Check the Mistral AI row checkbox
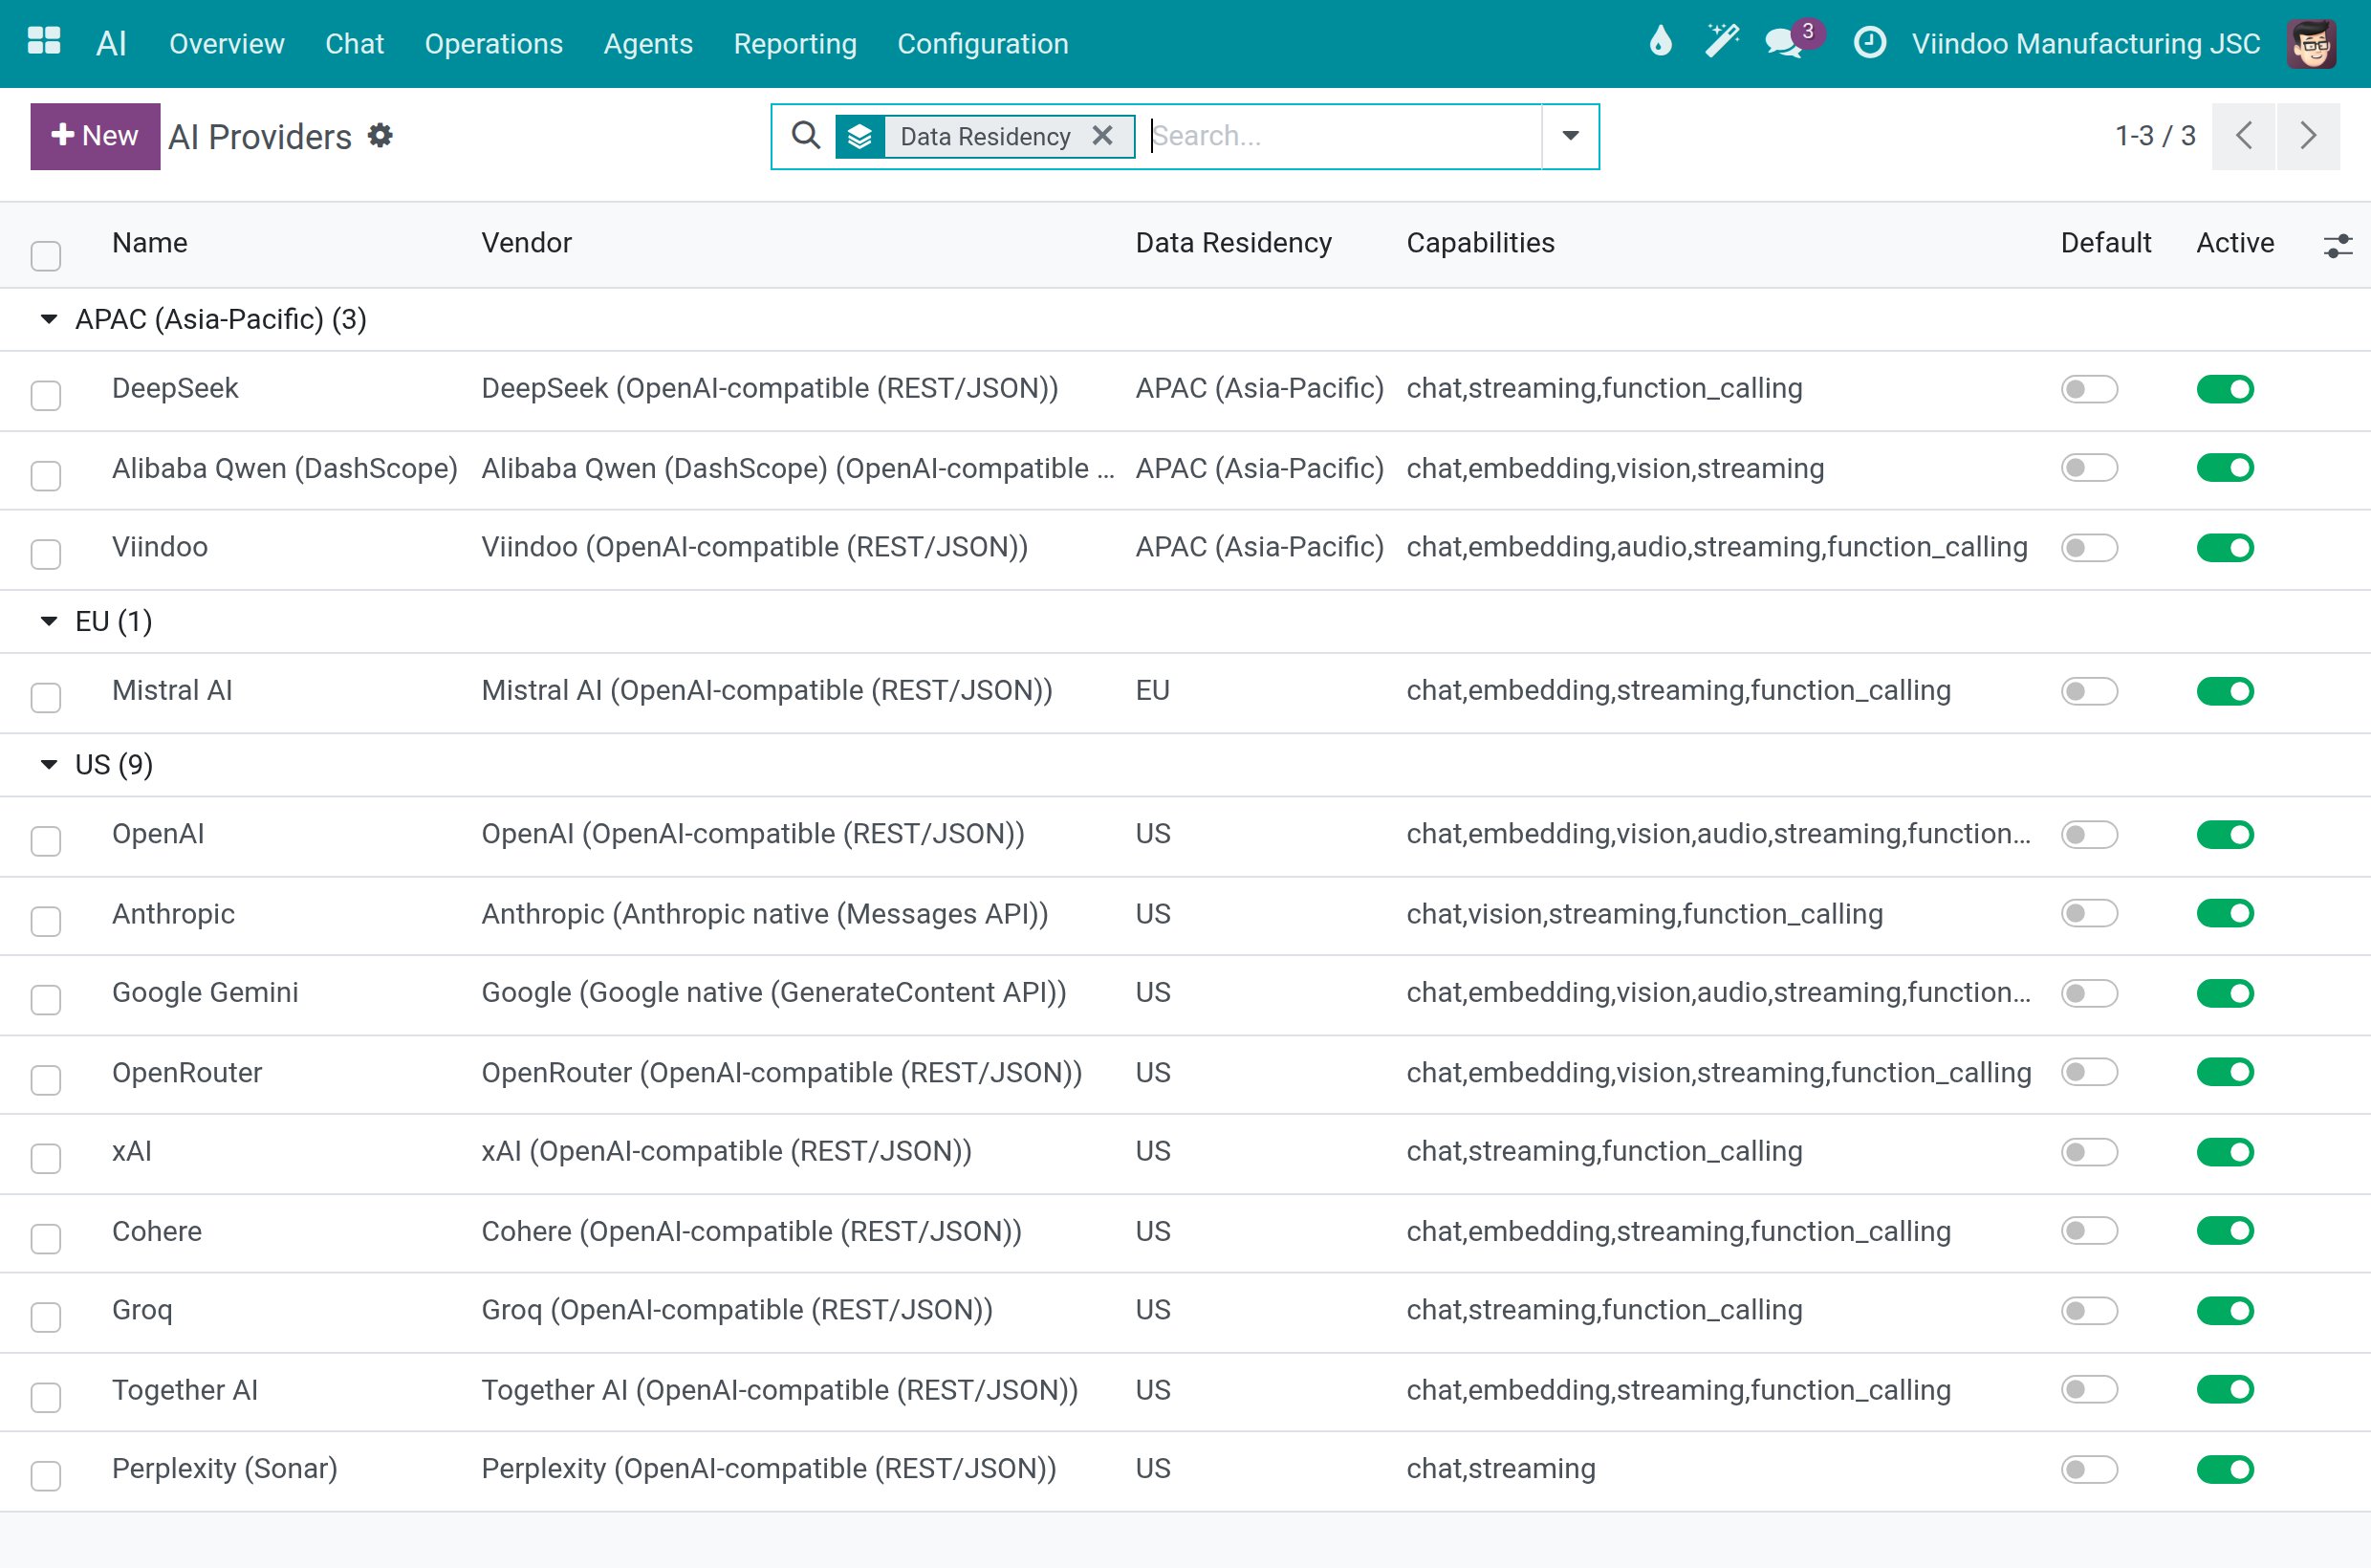The height and width of the screenshot is (1568, 2371). click(46, 697)
